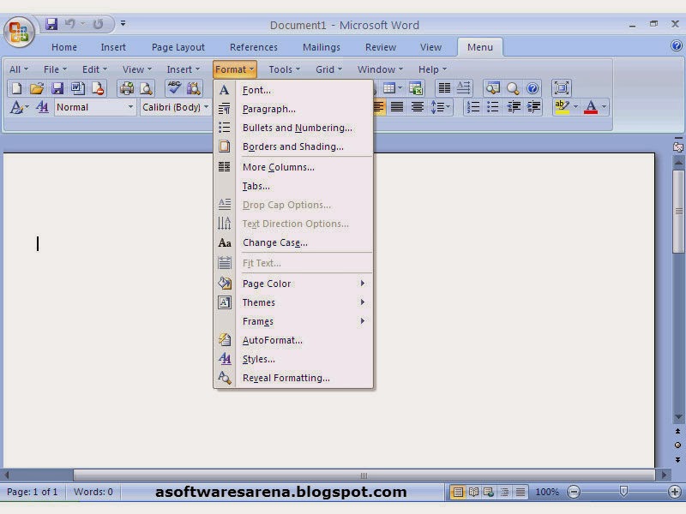Expand the Window menu dropdown
686x514 pixels.
[380, 69]
